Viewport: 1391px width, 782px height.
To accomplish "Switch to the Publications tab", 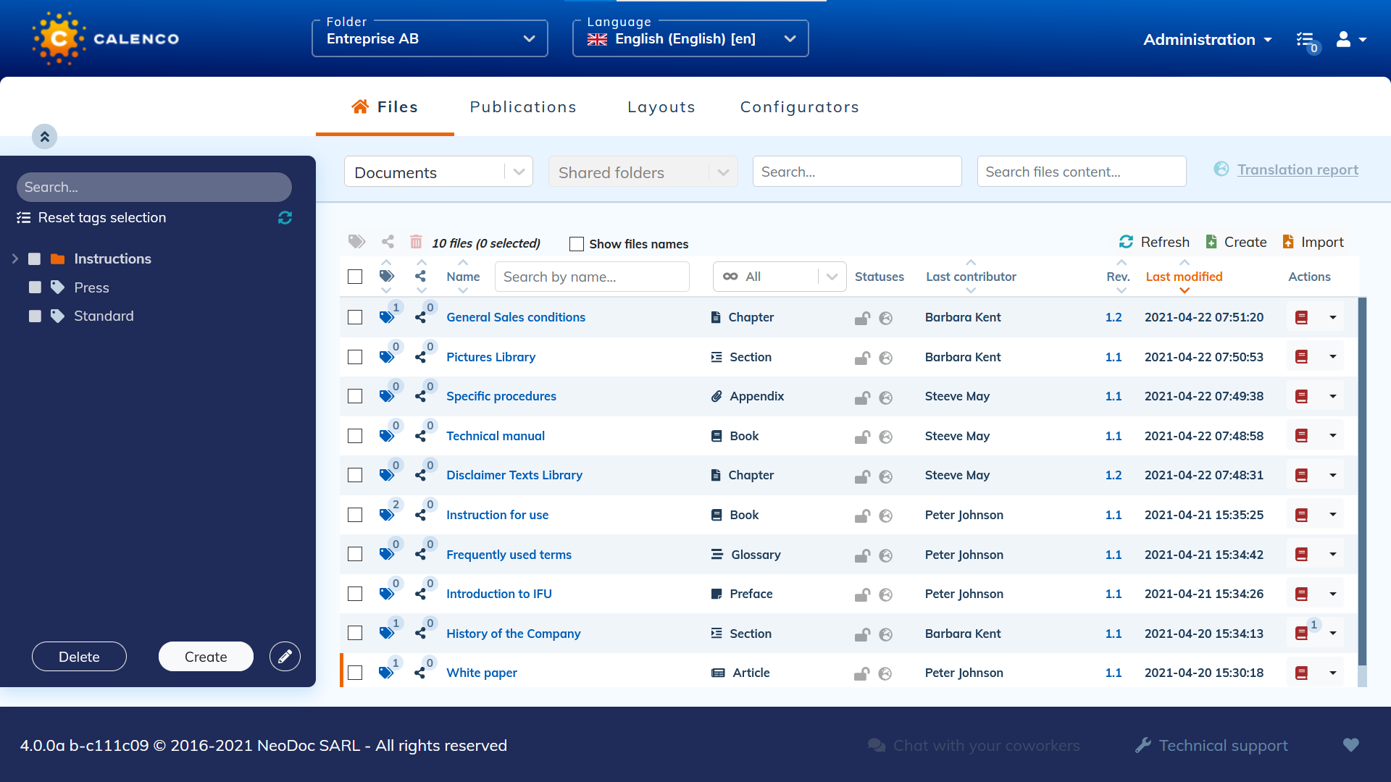I will pyautogui.click(x=522, y=107).
